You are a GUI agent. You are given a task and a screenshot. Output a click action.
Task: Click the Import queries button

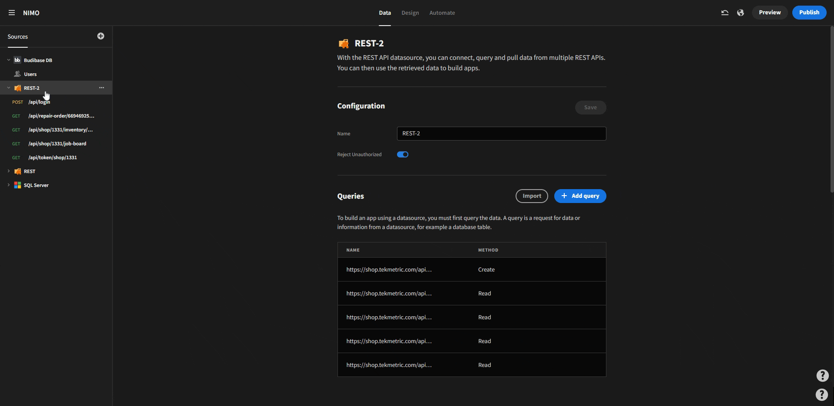532,196
